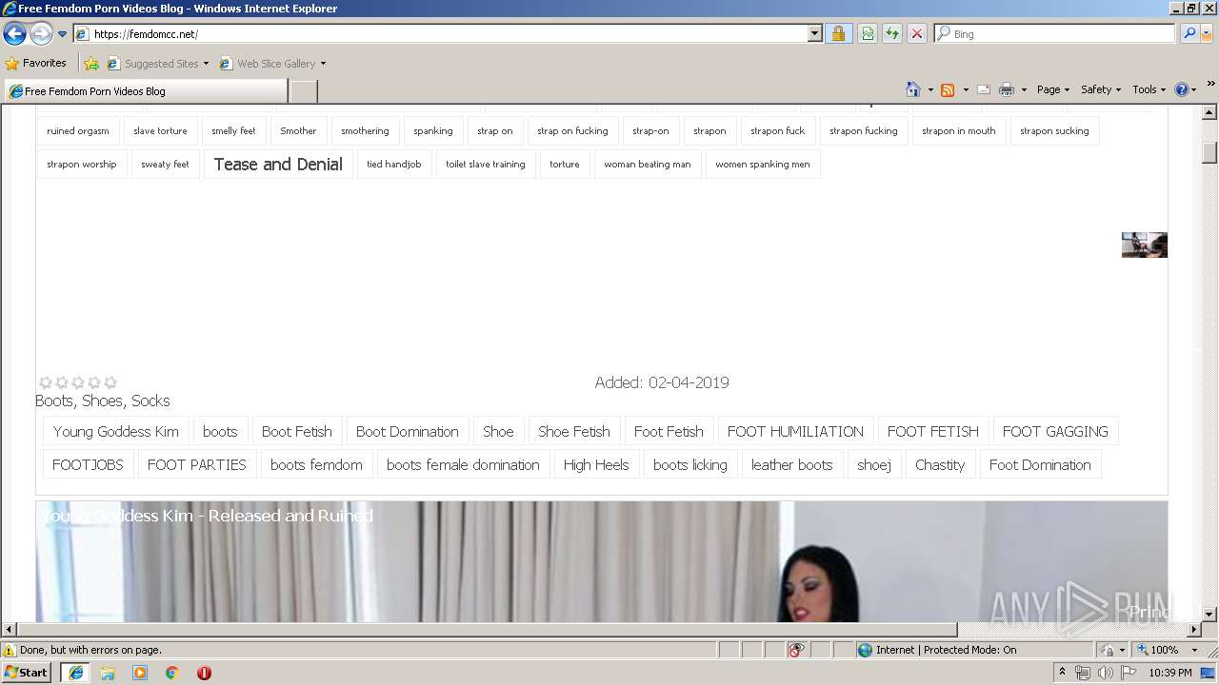
Task: Click the pop-up blocker status icon
Action: pos(796,650)
